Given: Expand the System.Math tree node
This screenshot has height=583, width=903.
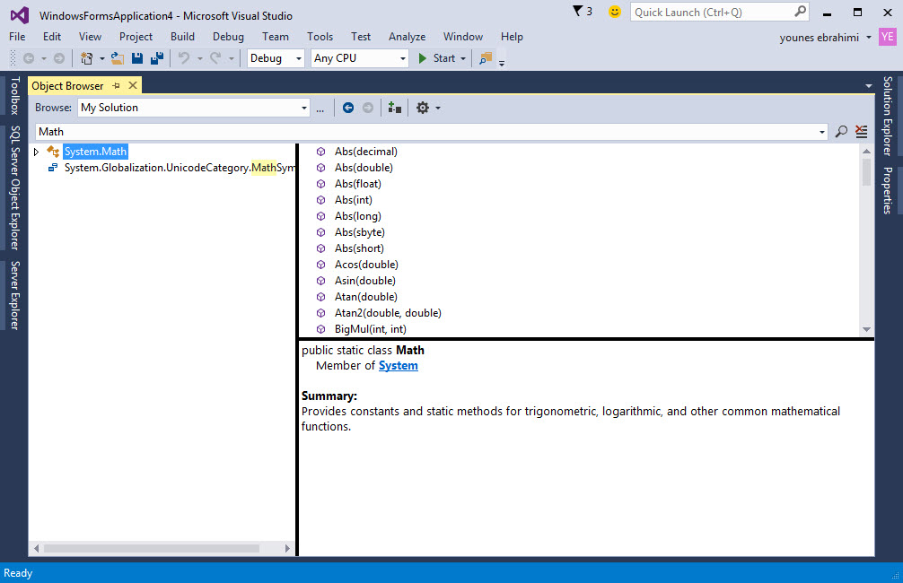Looking at the screenshot, I should click(x=36, y=152).
